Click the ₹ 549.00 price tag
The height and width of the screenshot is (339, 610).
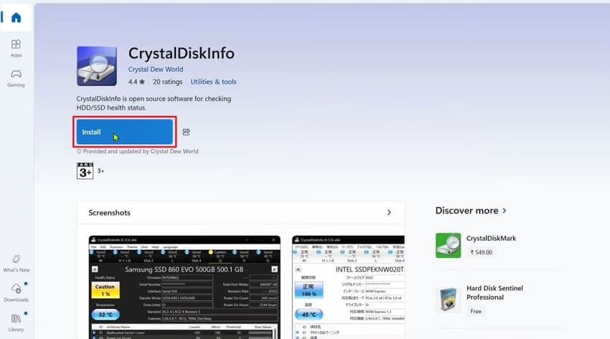482,252
